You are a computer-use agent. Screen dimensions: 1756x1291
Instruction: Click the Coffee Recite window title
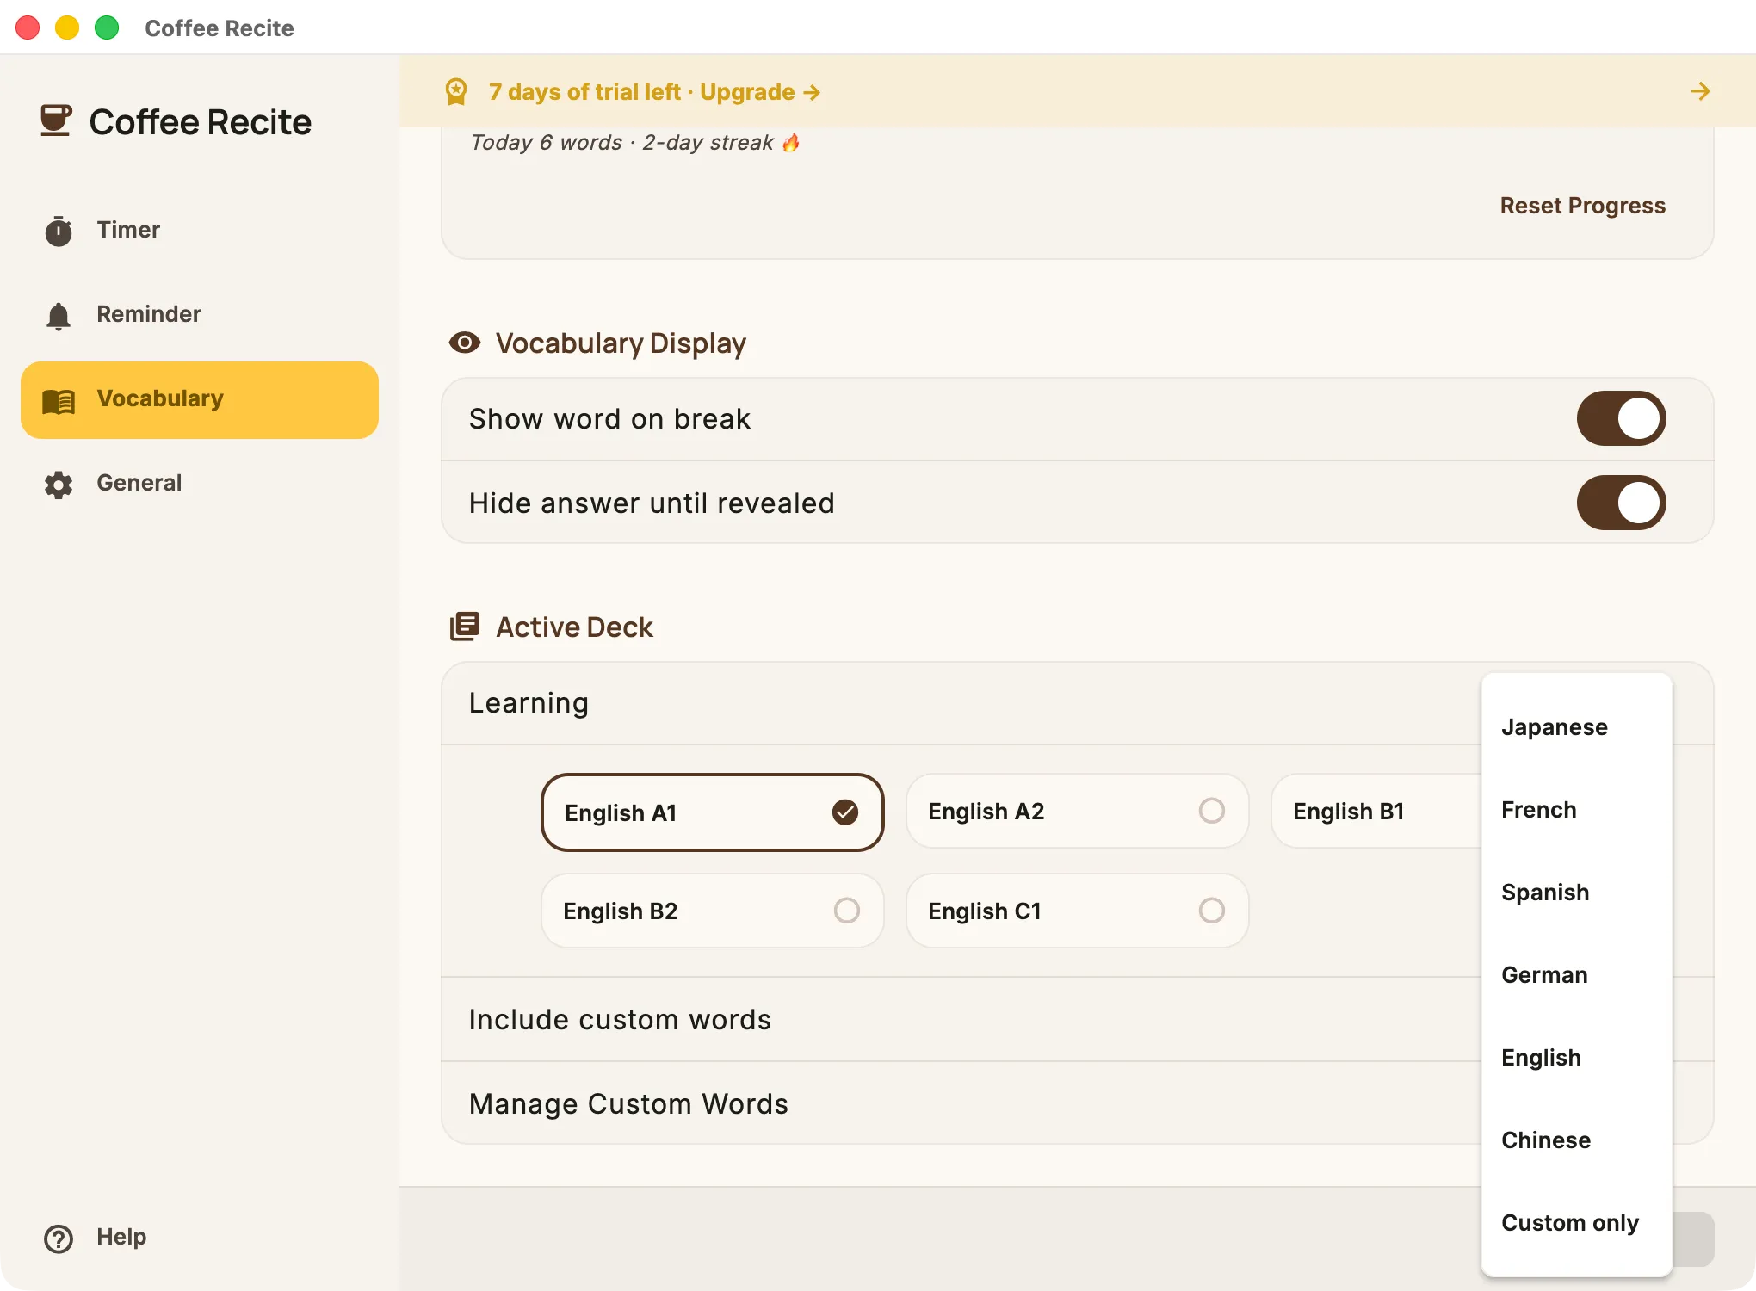(x=219, y=28)
